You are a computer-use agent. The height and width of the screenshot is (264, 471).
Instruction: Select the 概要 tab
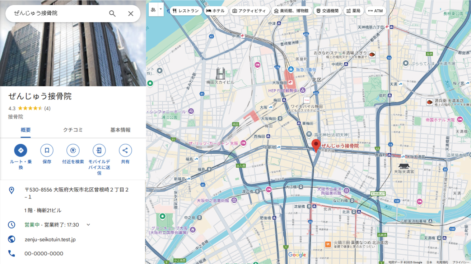pos(25,130)
